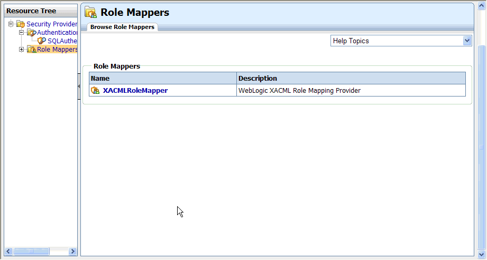Click the tree's right scroll arrow
The height and width of the screenshot is (260, 487).
[72, 251]
